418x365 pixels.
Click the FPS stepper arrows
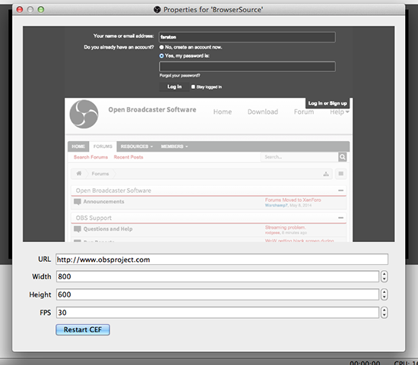point(384,313)
